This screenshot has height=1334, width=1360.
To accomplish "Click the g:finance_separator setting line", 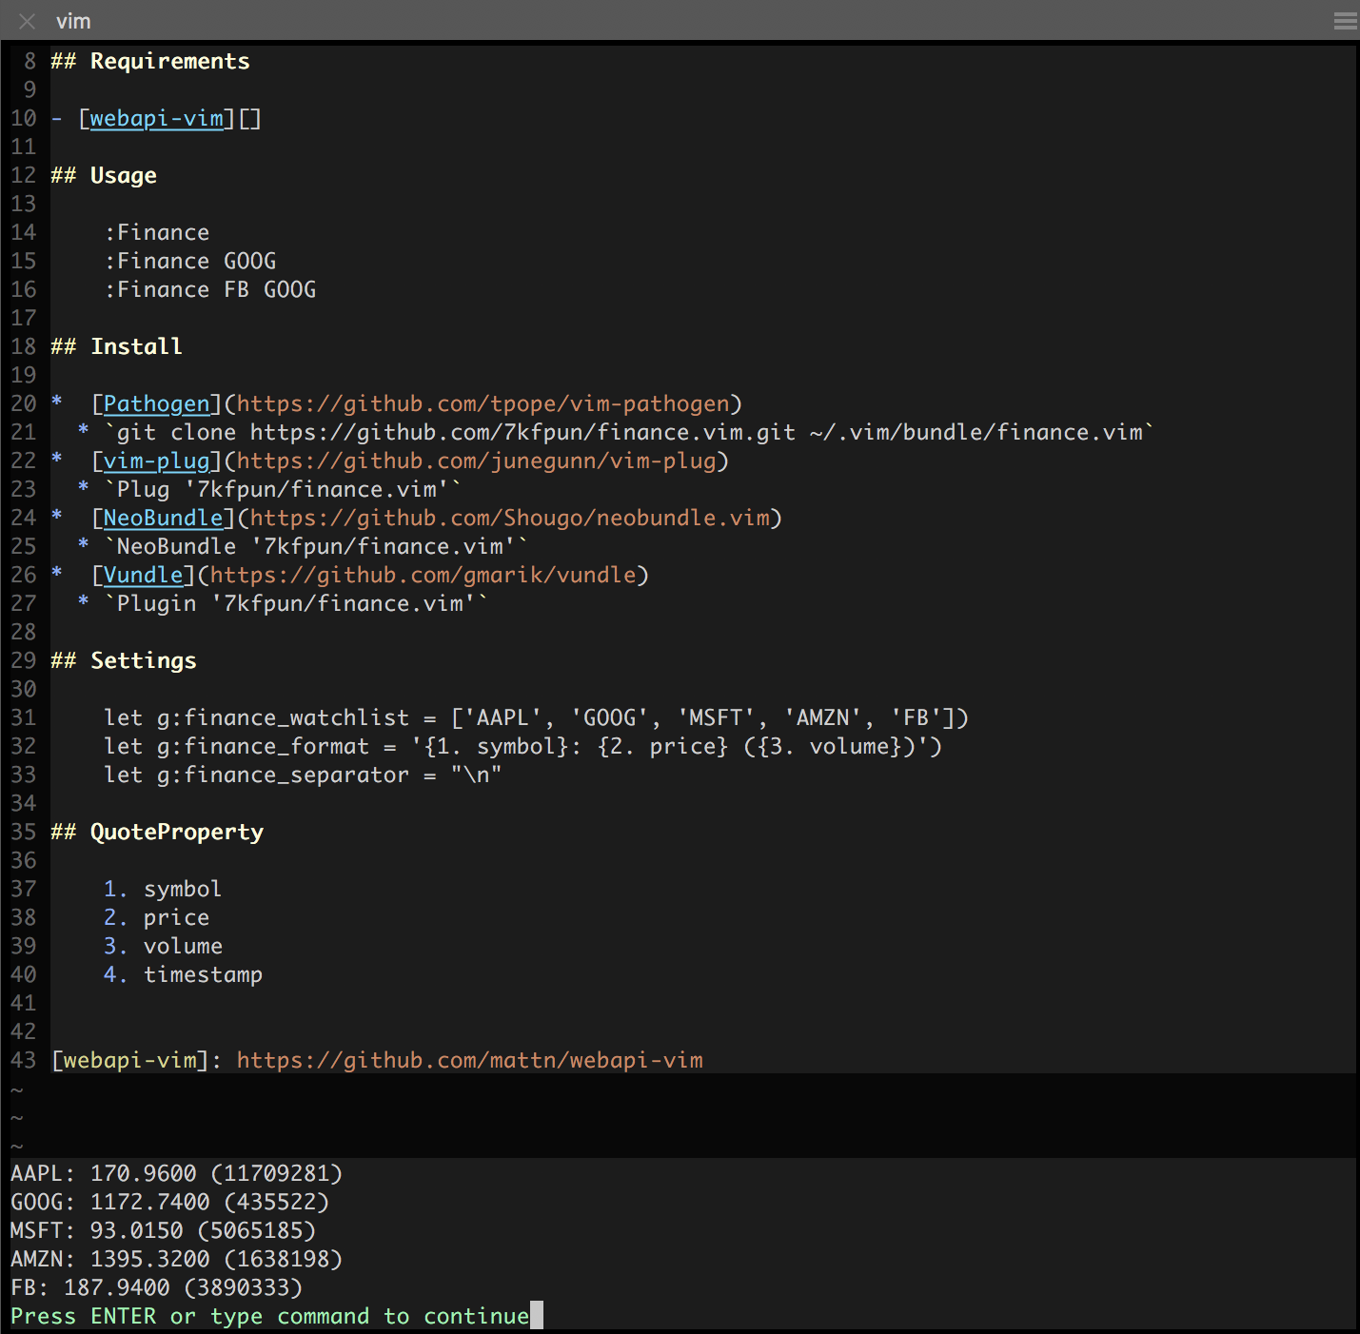I will [x=304, y=775].
